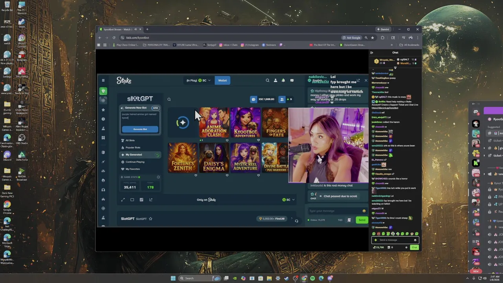
Task: Favorite the Mystic Reel Adventure heart
Action: pyautogui.click(x=258, y=175)
